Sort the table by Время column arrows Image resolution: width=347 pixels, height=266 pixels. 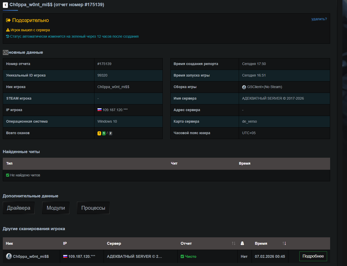[x=284, y=243]
